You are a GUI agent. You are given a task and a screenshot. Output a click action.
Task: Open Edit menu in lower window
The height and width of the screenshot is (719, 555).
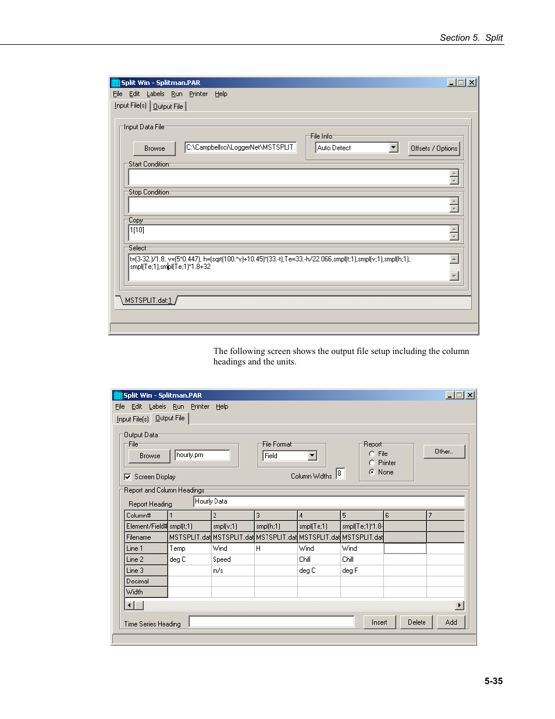coord(137,406)
